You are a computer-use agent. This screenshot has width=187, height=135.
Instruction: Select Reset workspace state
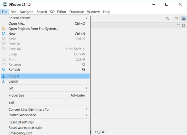[45, 128]
